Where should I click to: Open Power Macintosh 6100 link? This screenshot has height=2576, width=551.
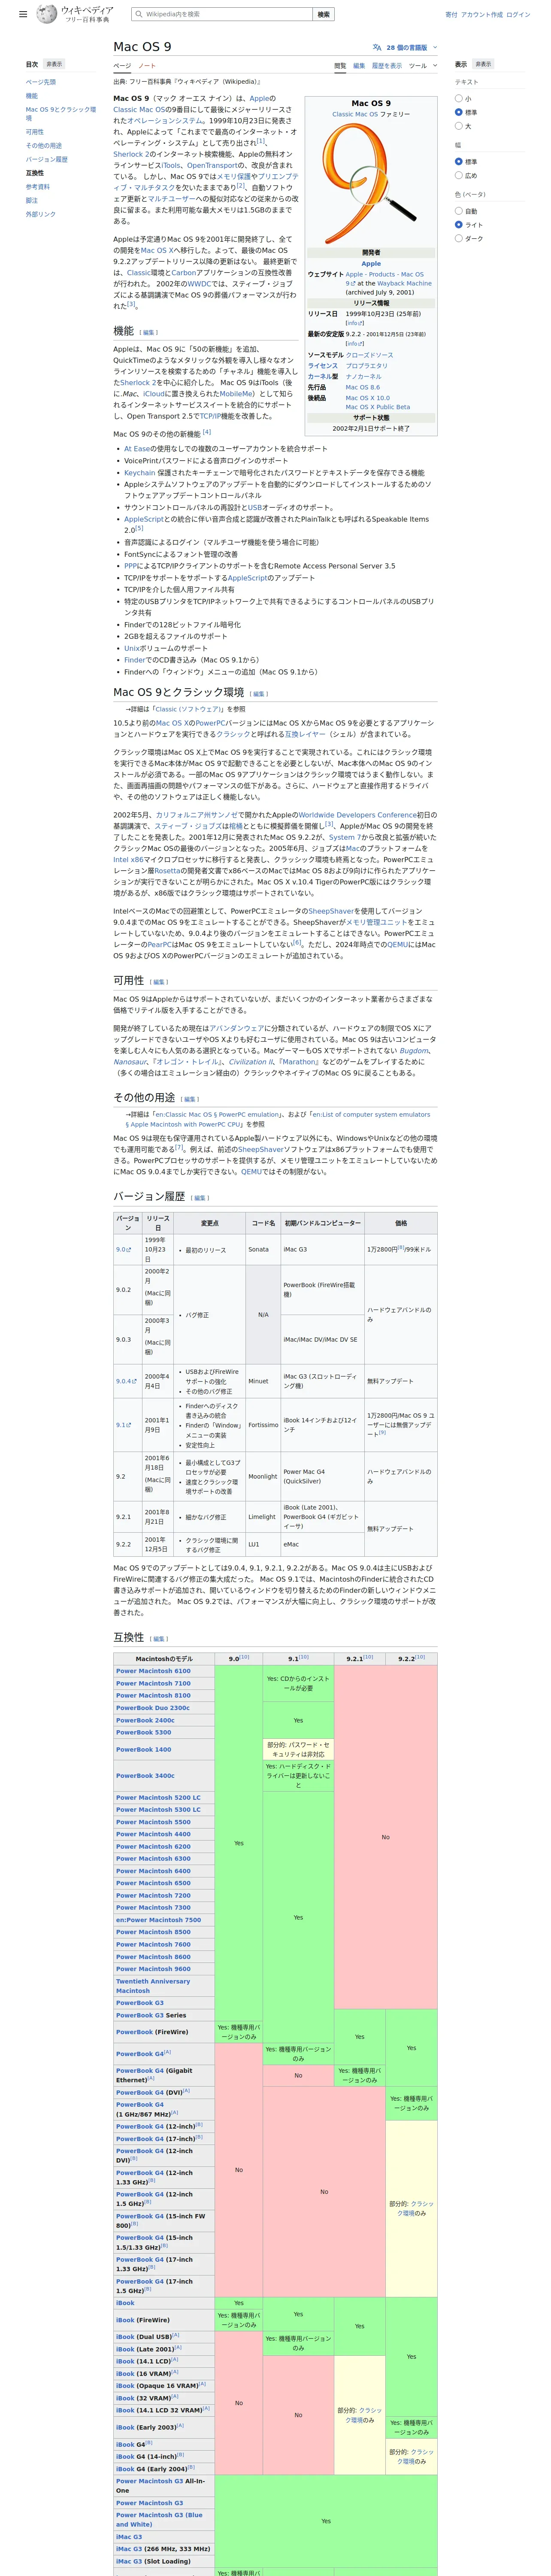tap(153, 1671)
